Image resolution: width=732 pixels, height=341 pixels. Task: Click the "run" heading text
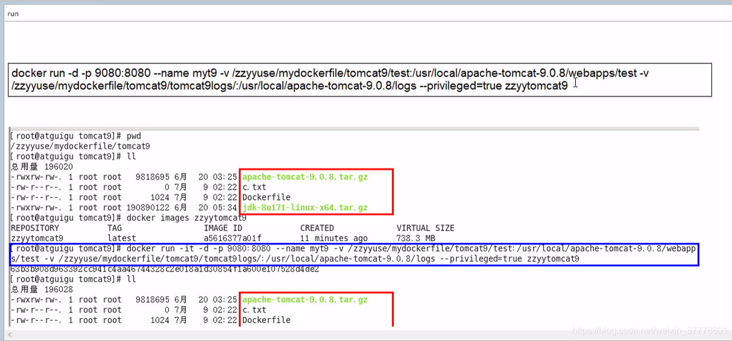pyautogui.click(x=13, y=14)
